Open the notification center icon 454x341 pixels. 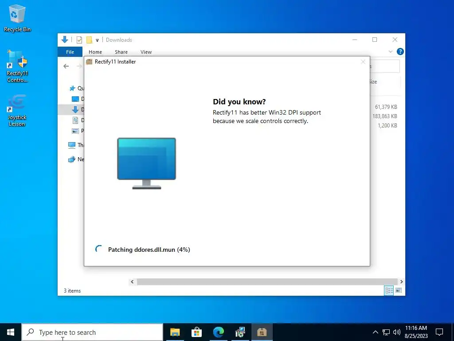(x=439, y=332)
